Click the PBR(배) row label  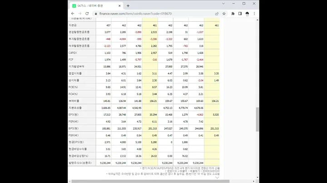(74, 135)
